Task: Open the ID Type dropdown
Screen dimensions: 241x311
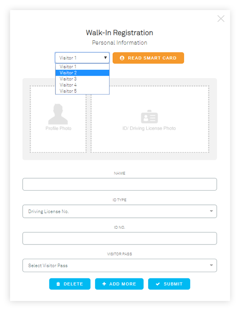Action: pyautogui.click(x=119, y=212)
